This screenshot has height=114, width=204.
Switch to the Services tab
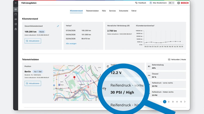pyautogui.click(x=112, y=11)
